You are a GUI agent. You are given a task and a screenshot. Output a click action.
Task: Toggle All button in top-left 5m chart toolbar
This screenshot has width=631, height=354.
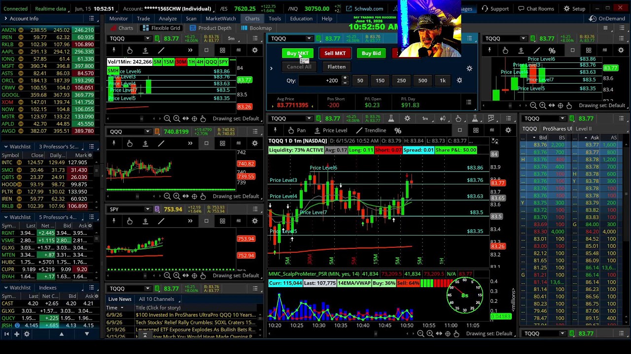coord(239,50)
